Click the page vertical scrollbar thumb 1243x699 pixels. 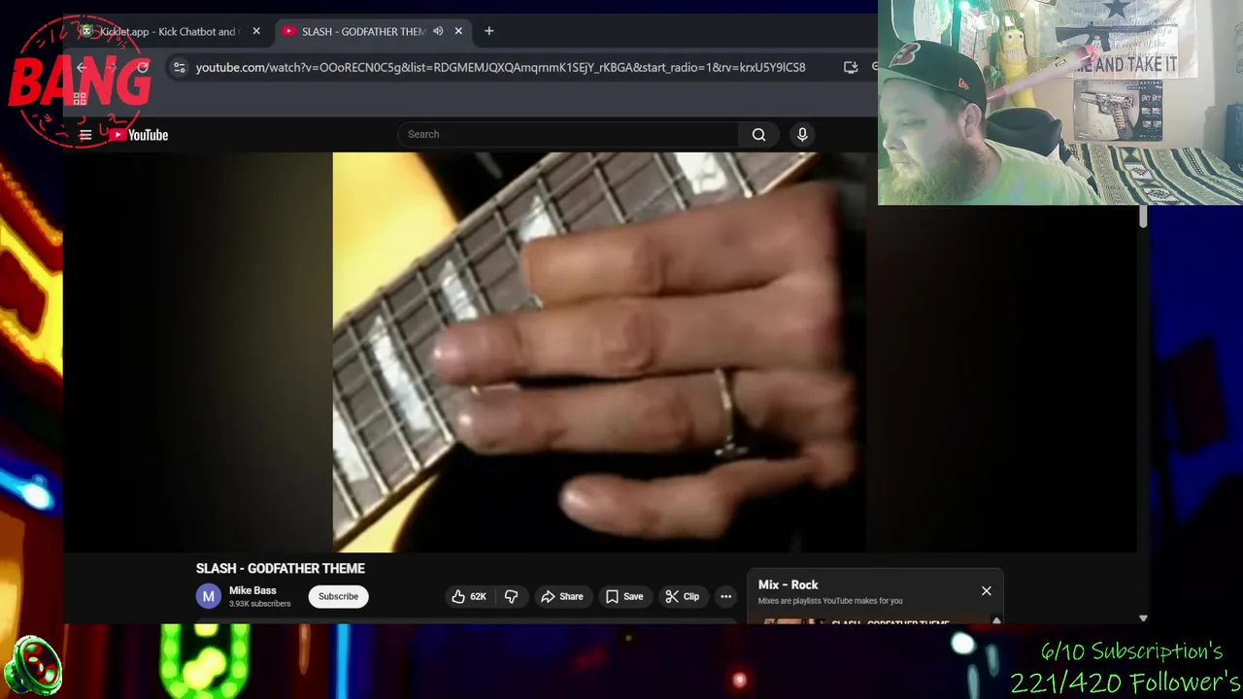tap(1143, 217)
